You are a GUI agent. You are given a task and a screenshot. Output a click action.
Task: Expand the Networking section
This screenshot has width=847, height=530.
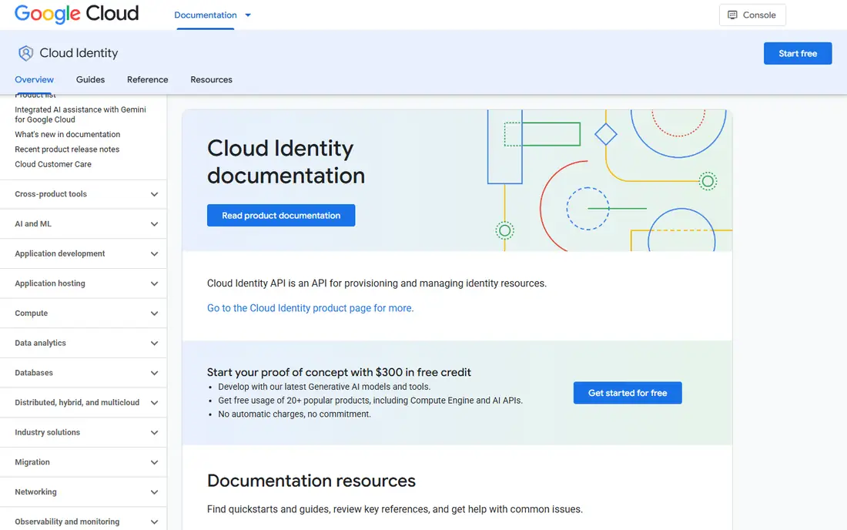tap(83, 491)
